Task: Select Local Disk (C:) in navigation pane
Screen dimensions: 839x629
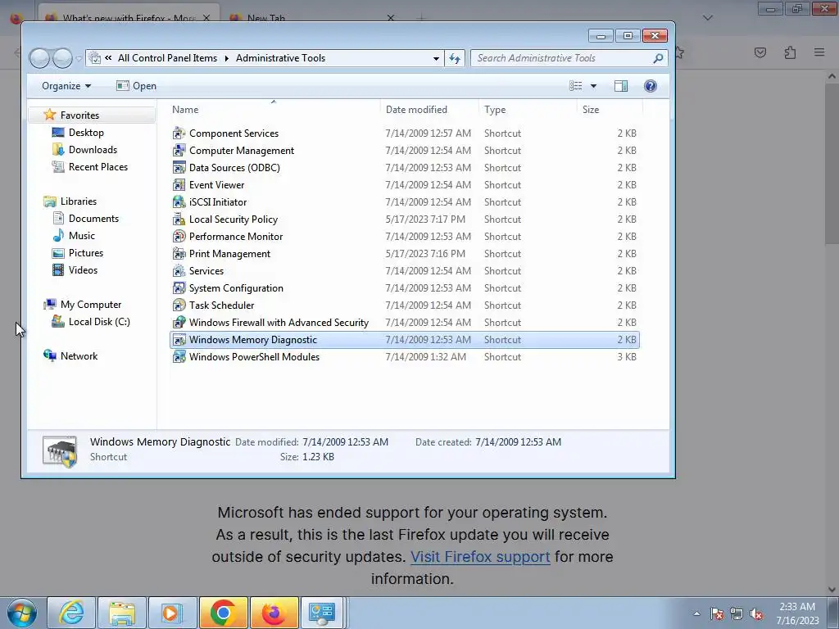Action: tap(99, 321)
